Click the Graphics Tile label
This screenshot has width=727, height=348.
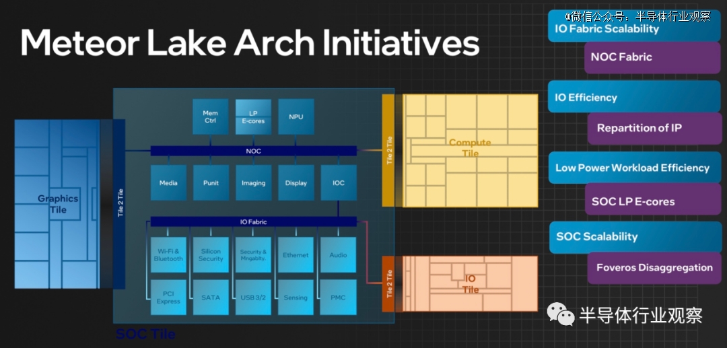click(x=58, y=204)
